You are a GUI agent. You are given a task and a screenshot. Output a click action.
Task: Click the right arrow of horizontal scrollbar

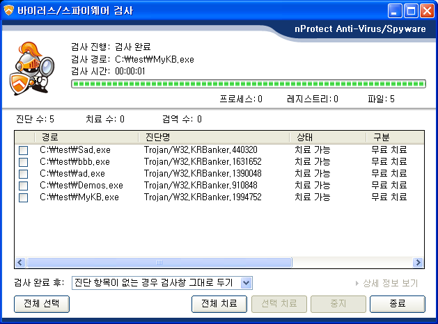pyautogui.click(x=419, y=262)
